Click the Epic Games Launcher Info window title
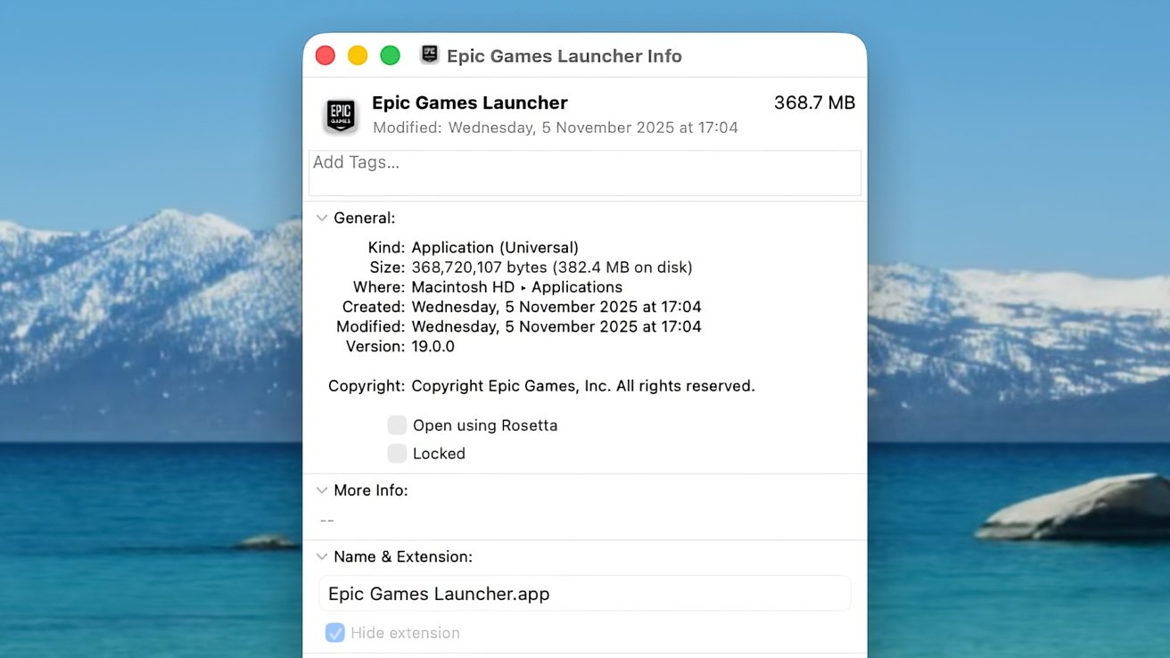Viewport: 1170px width, 658px height. (565, 55)
